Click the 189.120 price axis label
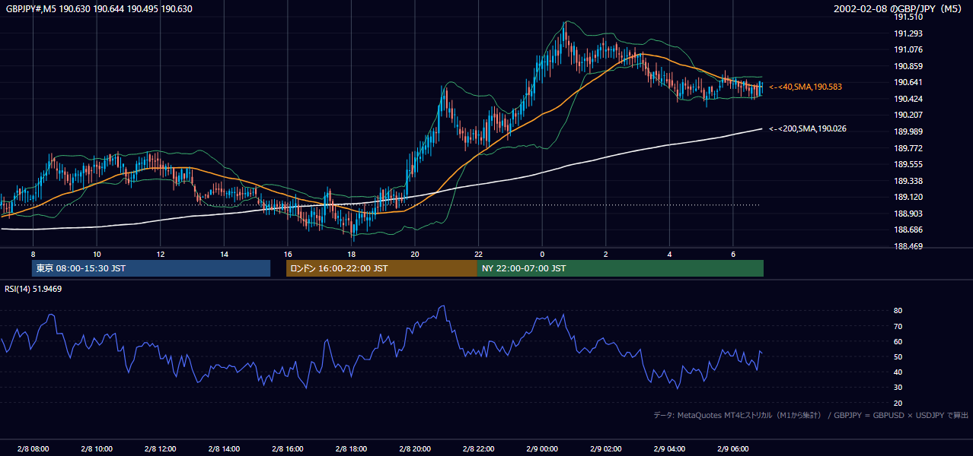Screen dimensions: 973x456 (908, 197)
